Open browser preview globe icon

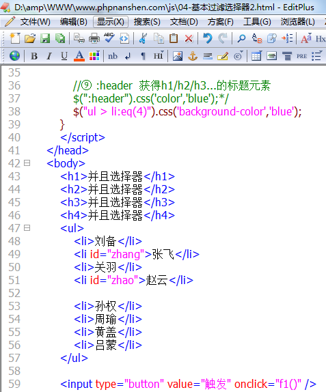15,55
